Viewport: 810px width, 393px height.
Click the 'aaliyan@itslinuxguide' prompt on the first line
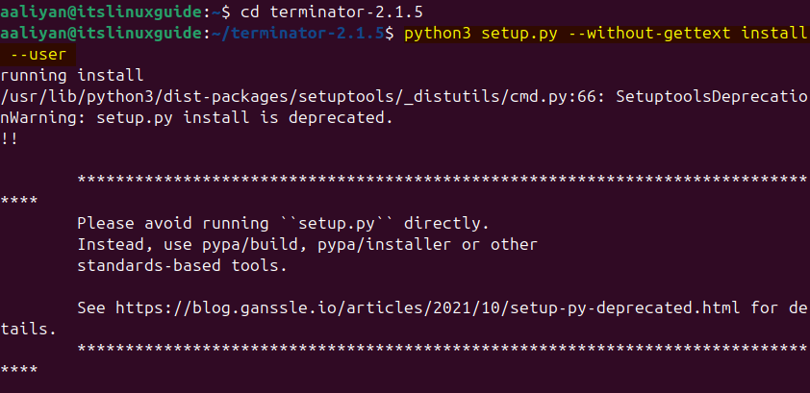(101, 12)
